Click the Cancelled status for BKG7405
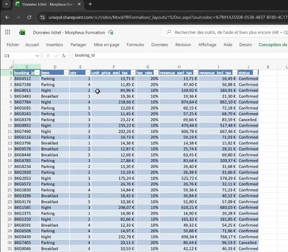The height and width of the screenshot is (252, 288). click(x=248, y=243)
